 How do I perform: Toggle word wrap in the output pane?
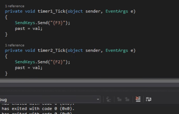[x=148, y=99]
